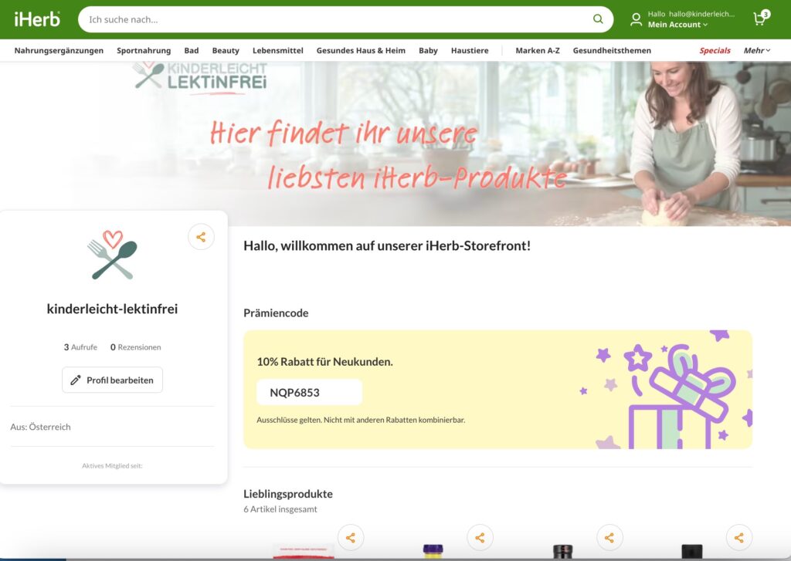This screenshot has height=561, width=791.
Task: Click the kinderleicht-lektinfrei profile avatar
Action: tap(112, 255)
